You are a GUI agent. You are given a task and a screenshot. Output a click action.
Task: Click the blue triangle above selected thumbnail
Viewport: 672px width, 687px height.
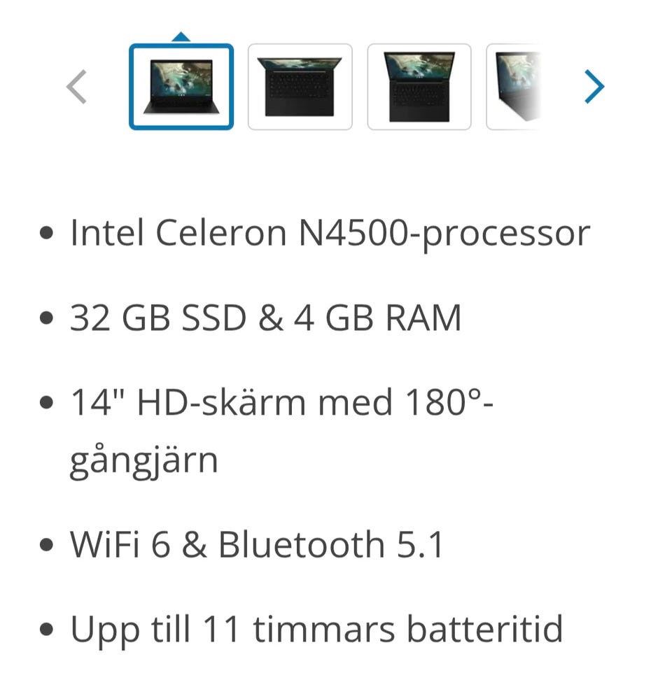click(181, 36)
